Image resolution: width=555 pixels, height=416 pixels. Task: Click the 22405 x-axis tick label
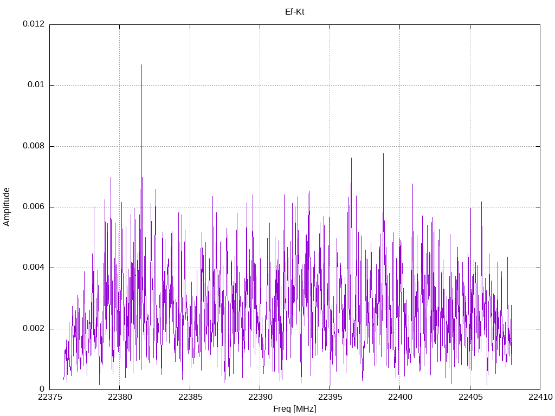coord(470,397)
